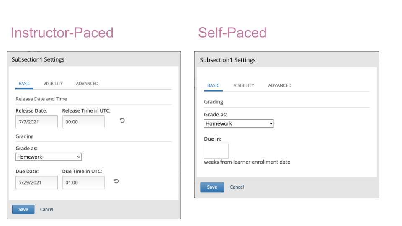Open Grade as dropdown in Instructor-Paced dialog
The width and height of the screenshot is (402, 226).
coord(49,157)
